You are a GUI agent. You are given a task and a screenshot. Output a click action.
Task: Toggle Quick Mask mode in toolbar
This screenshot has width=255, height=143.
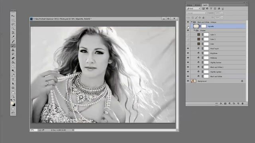click(x=13, y=109)
